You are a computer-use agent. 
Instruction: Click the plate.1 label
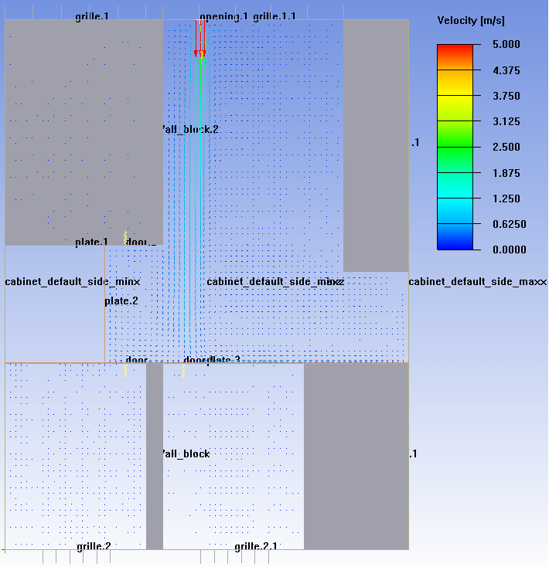pyautogui.click(x=91, y=242)
